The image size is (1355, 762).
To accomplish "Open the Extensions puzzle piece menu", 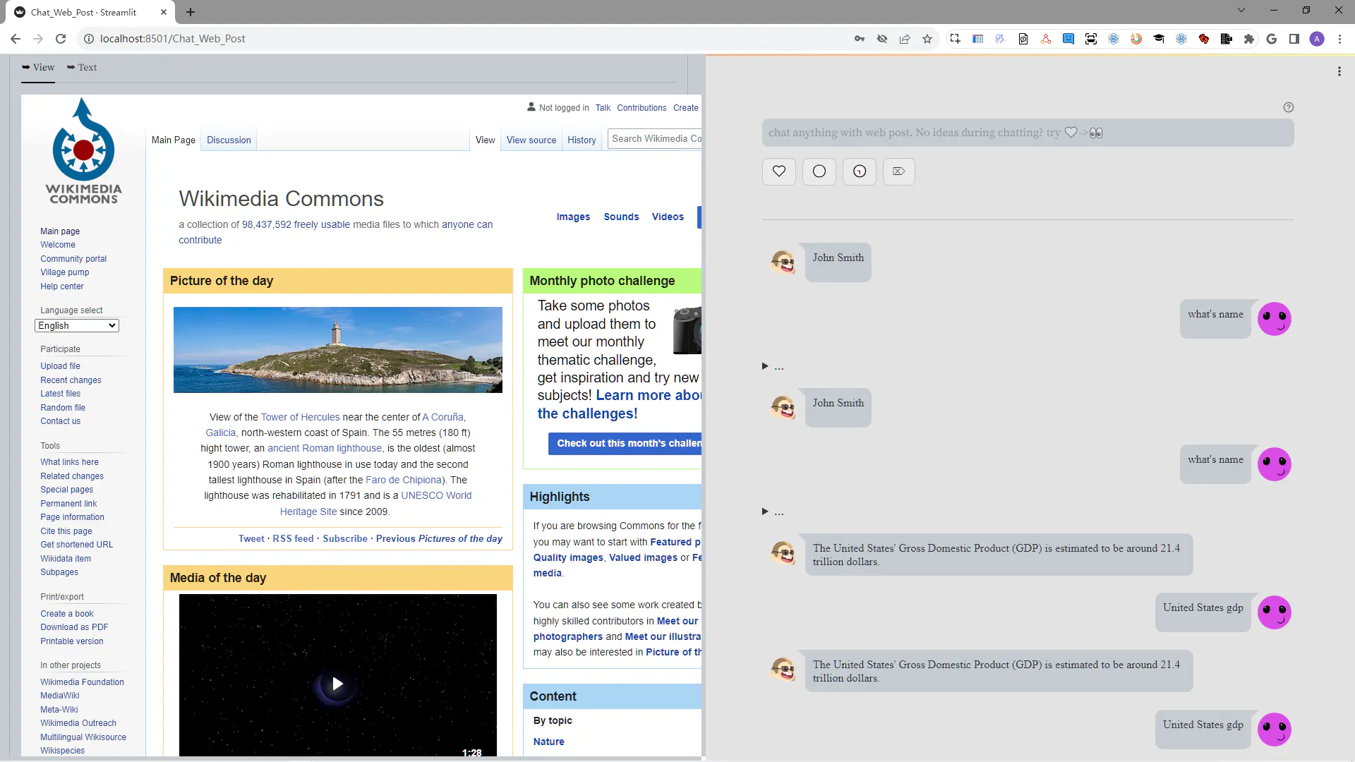I will pos(1249,39).
